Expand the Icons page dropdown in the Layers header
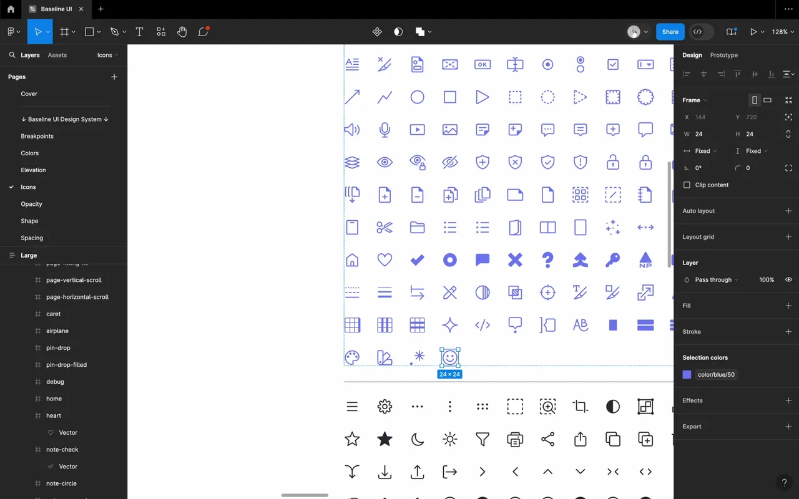The height and width of the screenshot is (499, 799). [107, 55]
